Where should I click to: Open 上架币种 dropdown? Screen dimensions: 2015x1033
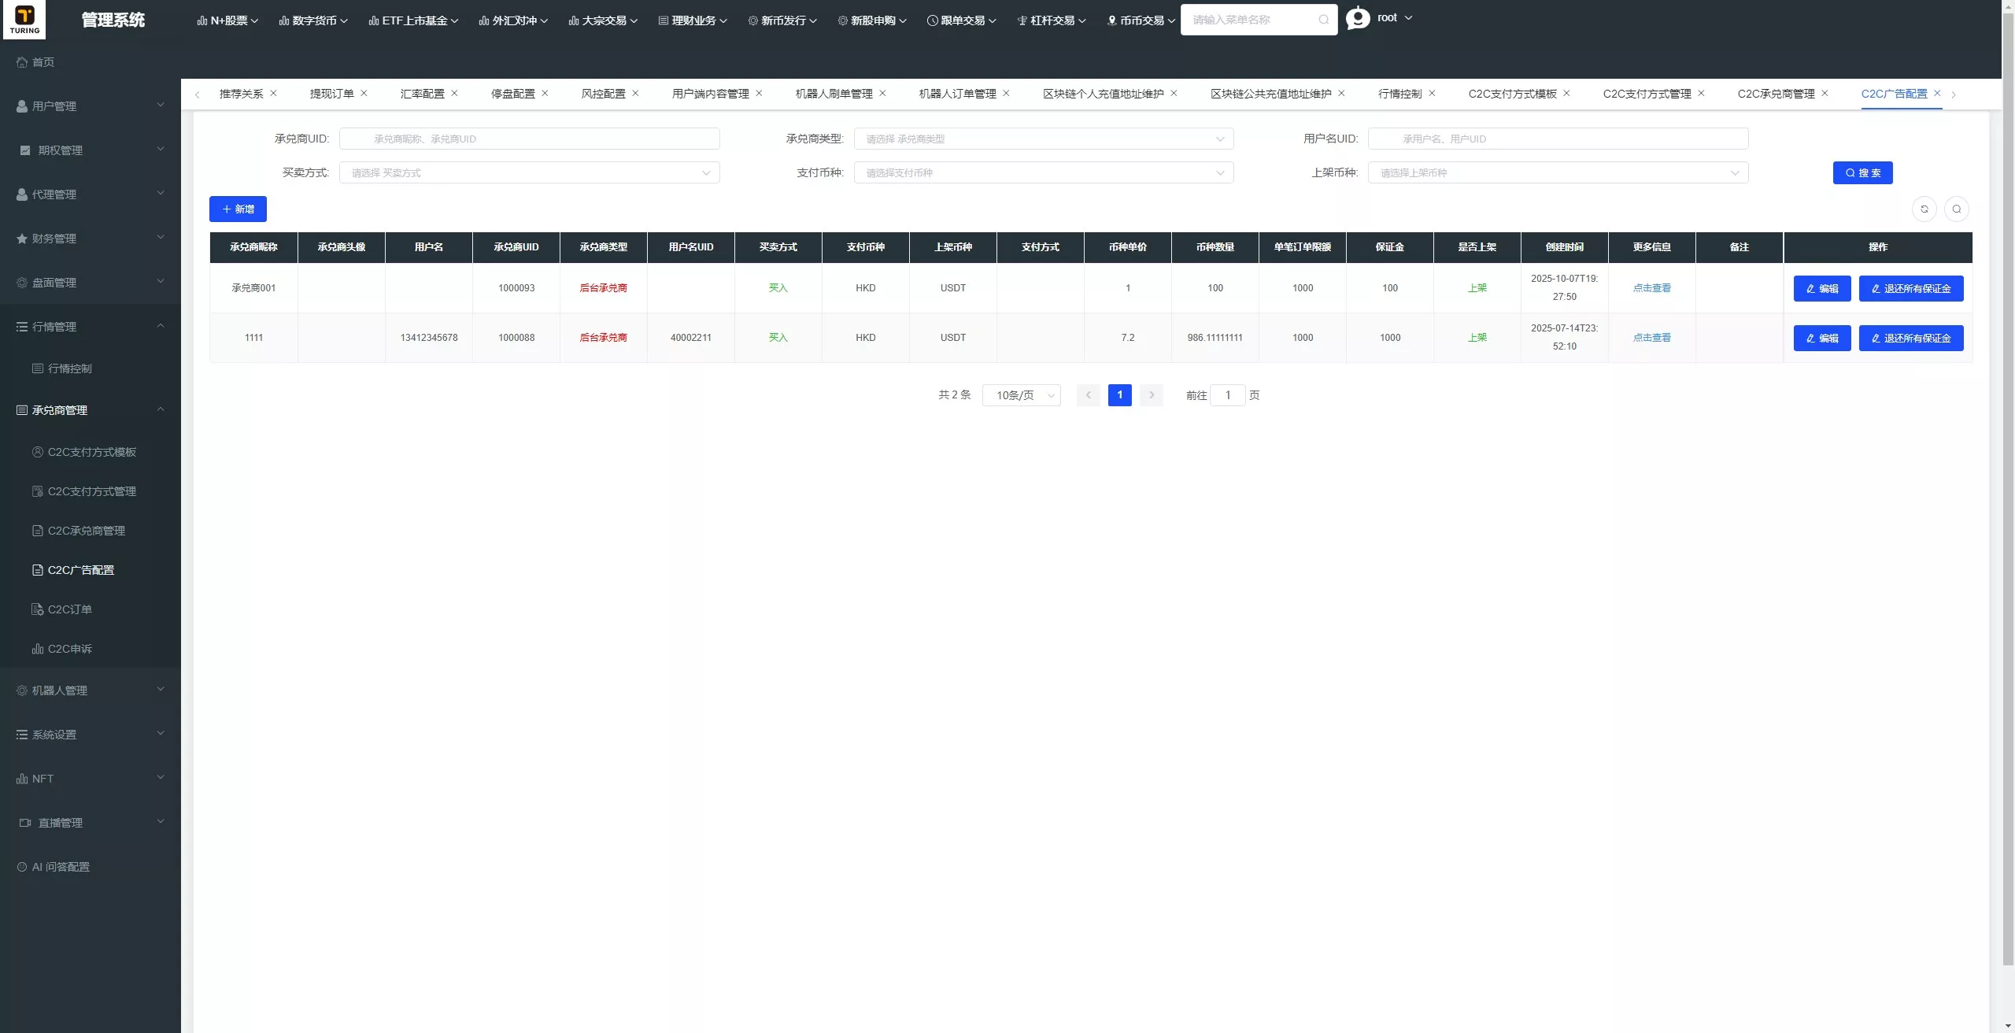point(1558,172)
